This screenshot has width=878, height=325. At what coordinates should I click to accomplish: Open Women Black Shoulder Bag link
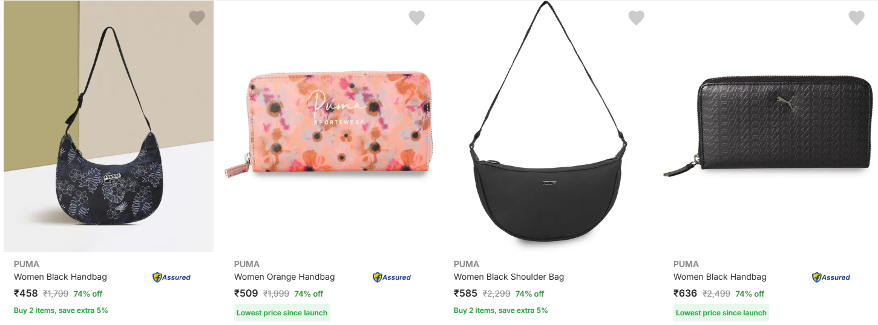pyautogui.click(x=509, y=277)
